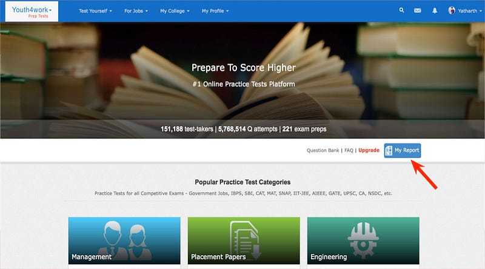Viewport: 485px width, 269px height.
Task: Select the Placement Papers category card
Action: 244,241
